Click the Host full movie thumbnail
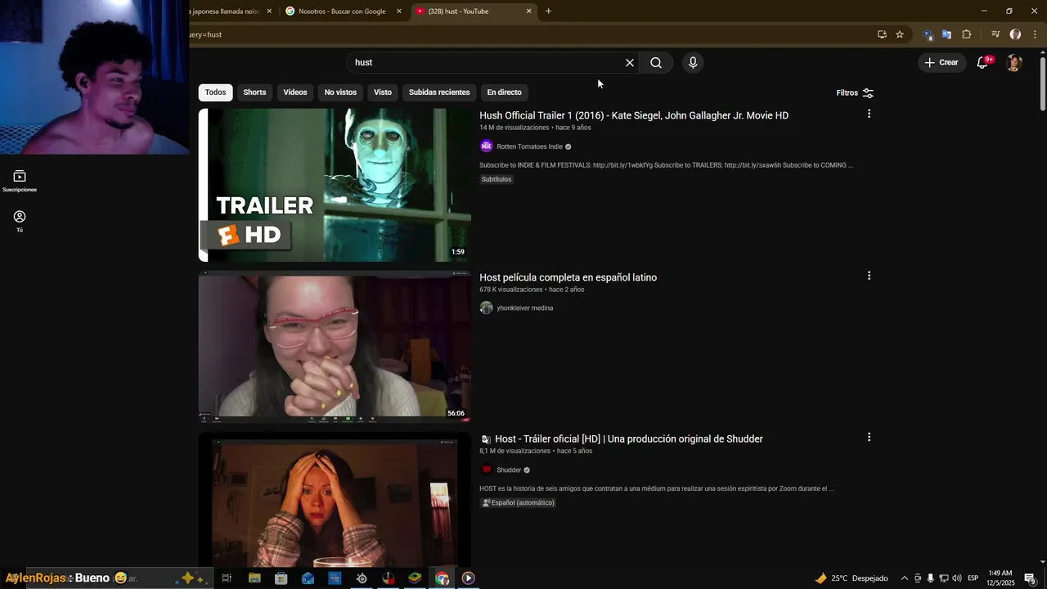Viewport: 1047px width, 589px height. tap(335, 347)
